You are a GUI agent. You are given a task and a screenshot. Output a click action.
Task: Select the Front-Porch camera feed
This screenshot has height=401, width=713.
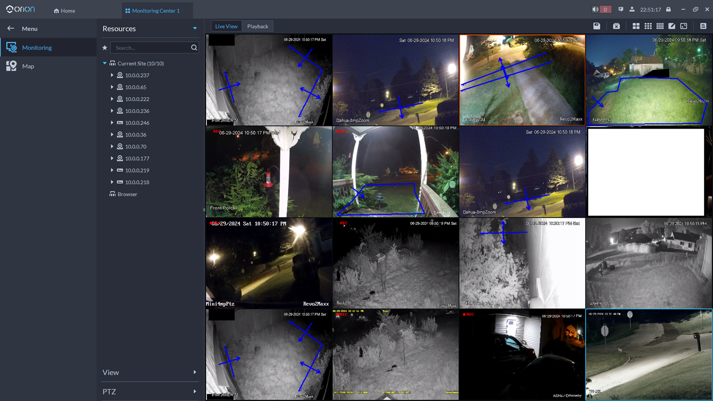269,172
